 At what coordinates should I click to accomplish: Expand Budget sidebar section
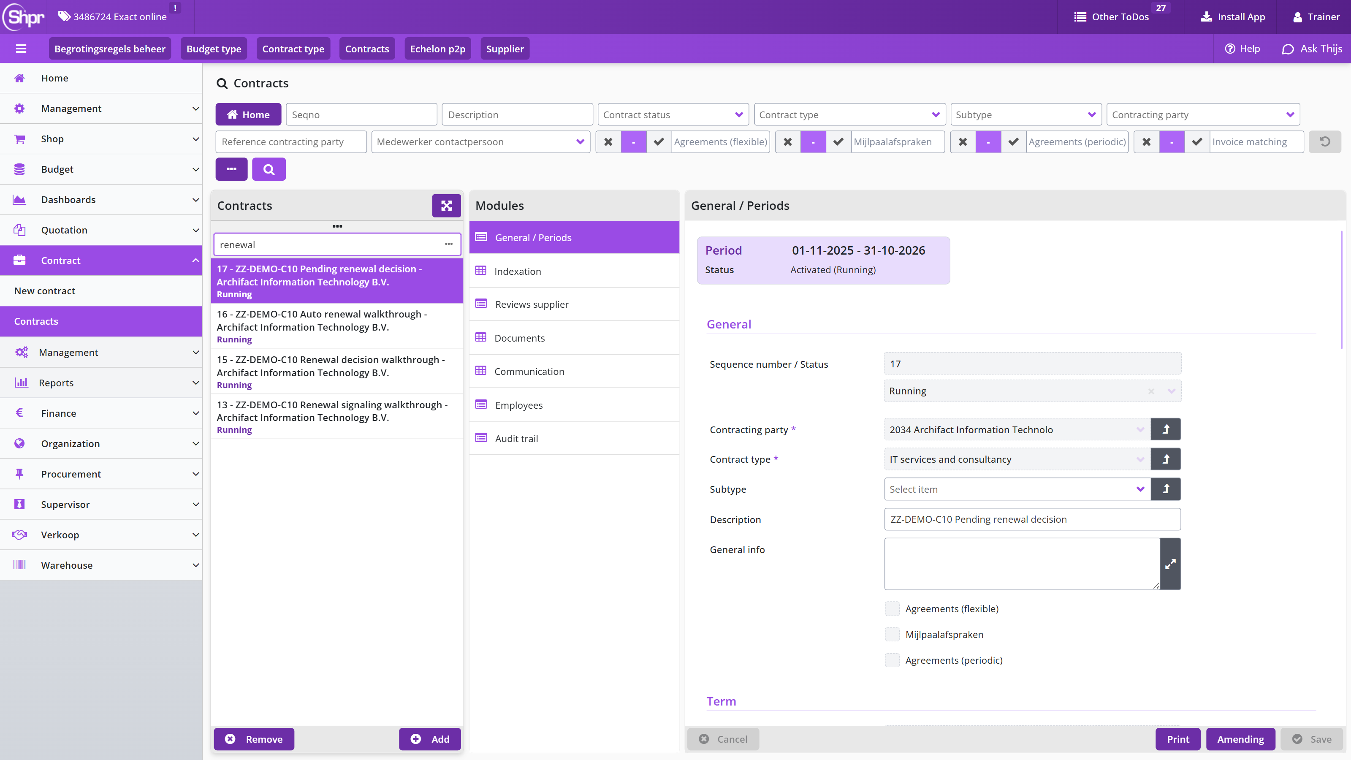pos(101,169)
